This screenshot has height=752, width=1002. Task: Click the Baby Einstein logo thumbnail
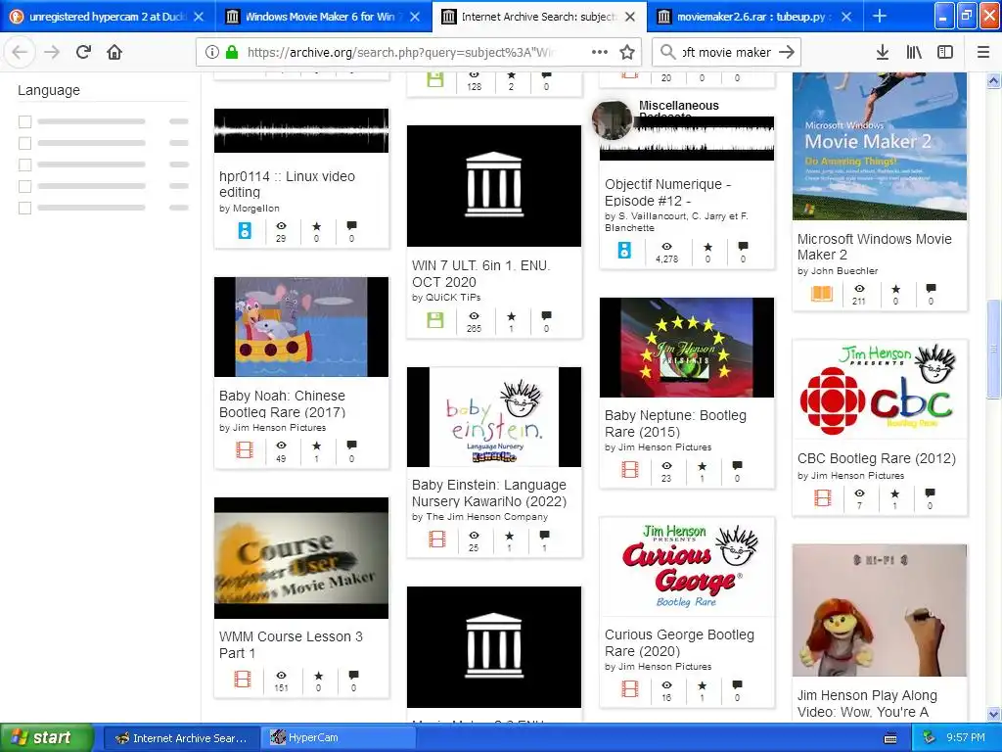[x=494, y=417]
